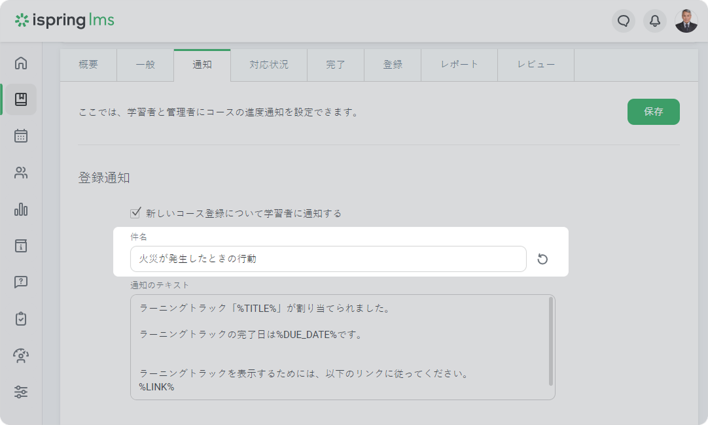Screen dimensions: 708x425
Task: Toggle 新しいコース登録について学習者に通知する checkbox
Action: [136, 213]
